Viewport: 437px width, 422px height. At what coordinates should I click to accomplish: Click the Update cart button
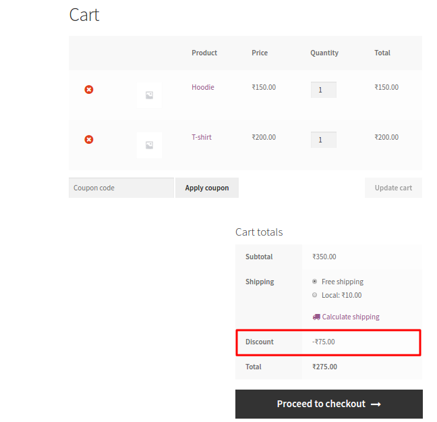coord(393,188)
